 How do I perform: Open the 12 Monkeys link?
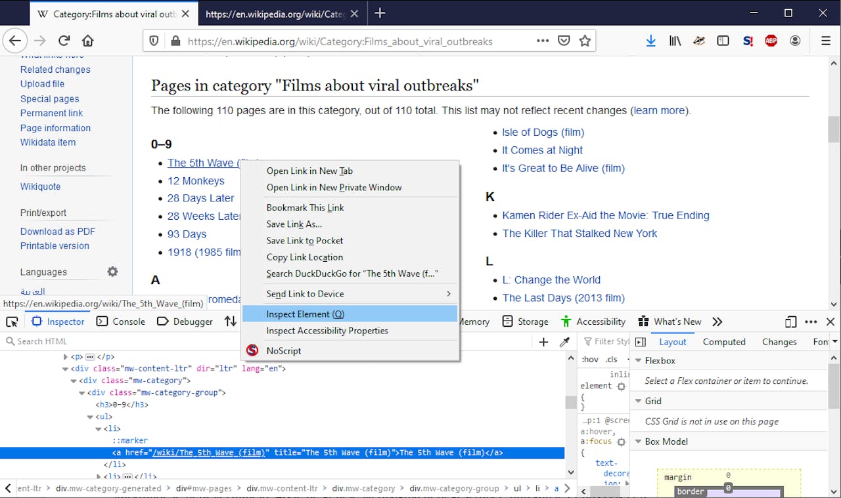(196, 180)
